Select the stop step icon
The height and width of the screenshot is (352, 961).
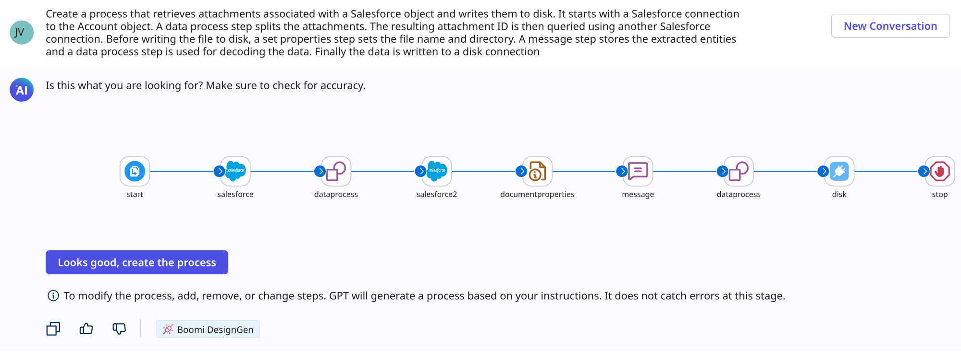pos(940,171)
